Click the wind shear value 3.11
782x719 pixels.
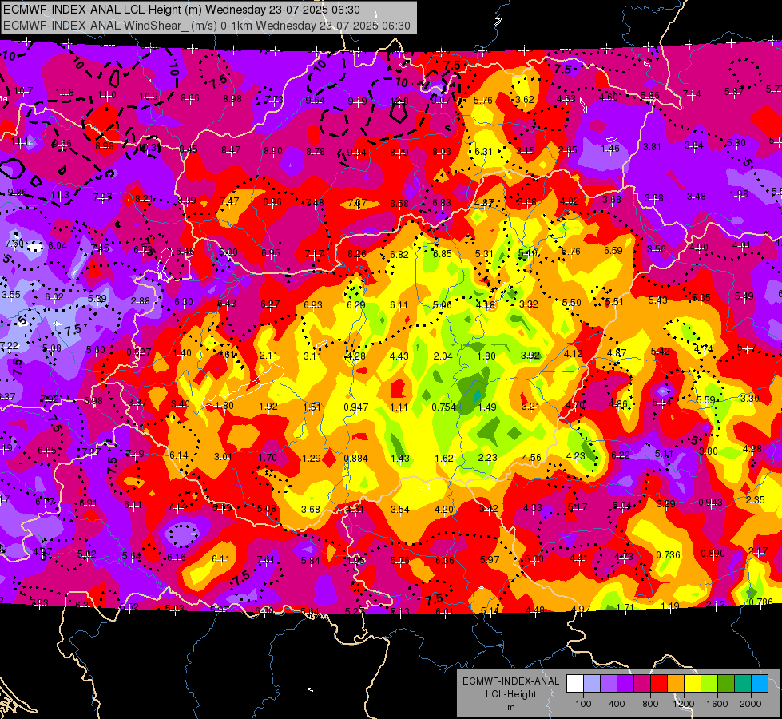tap(312, 356)
